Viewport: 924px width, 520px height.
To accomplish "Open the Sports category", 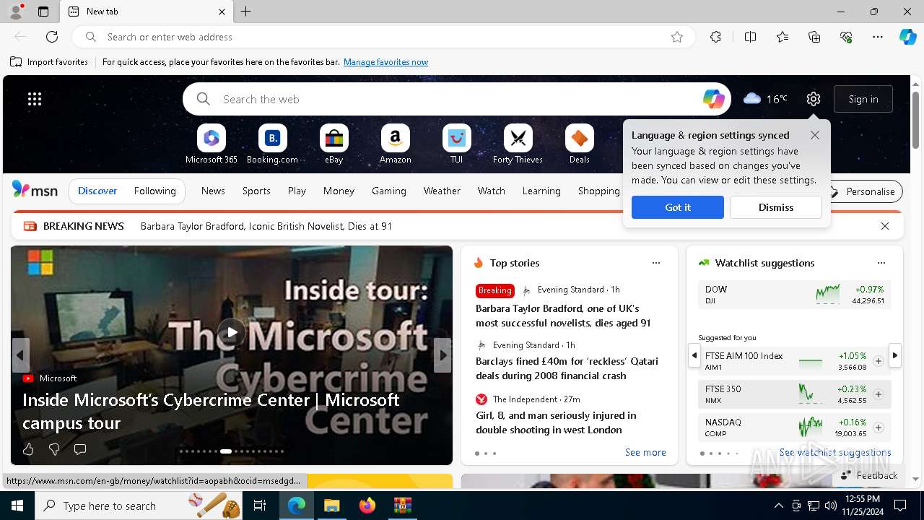I will [x=256, y=191].
